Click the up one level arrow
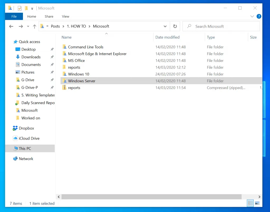 35,26
